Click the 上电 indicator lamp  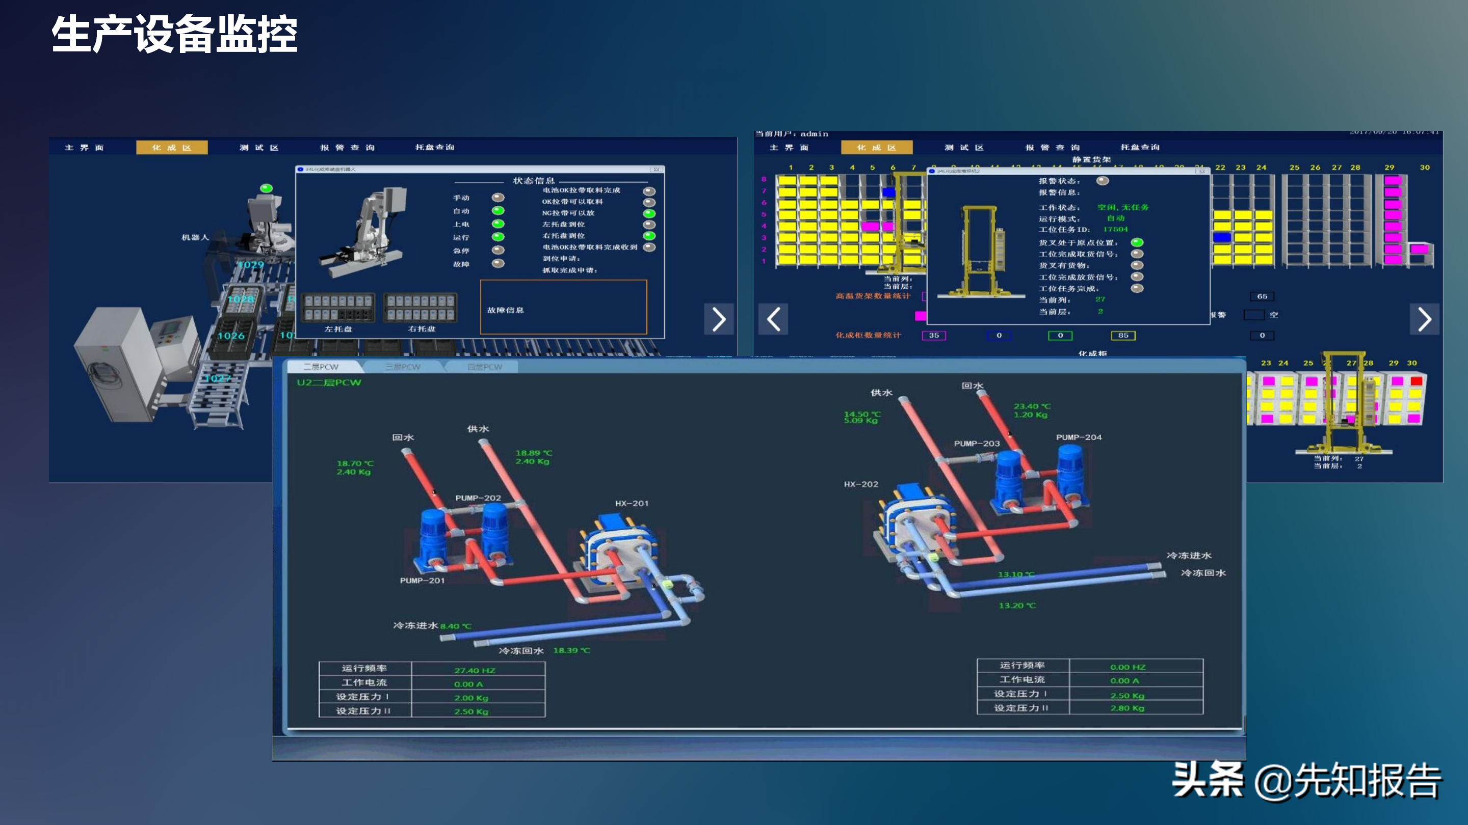point(498,224)
